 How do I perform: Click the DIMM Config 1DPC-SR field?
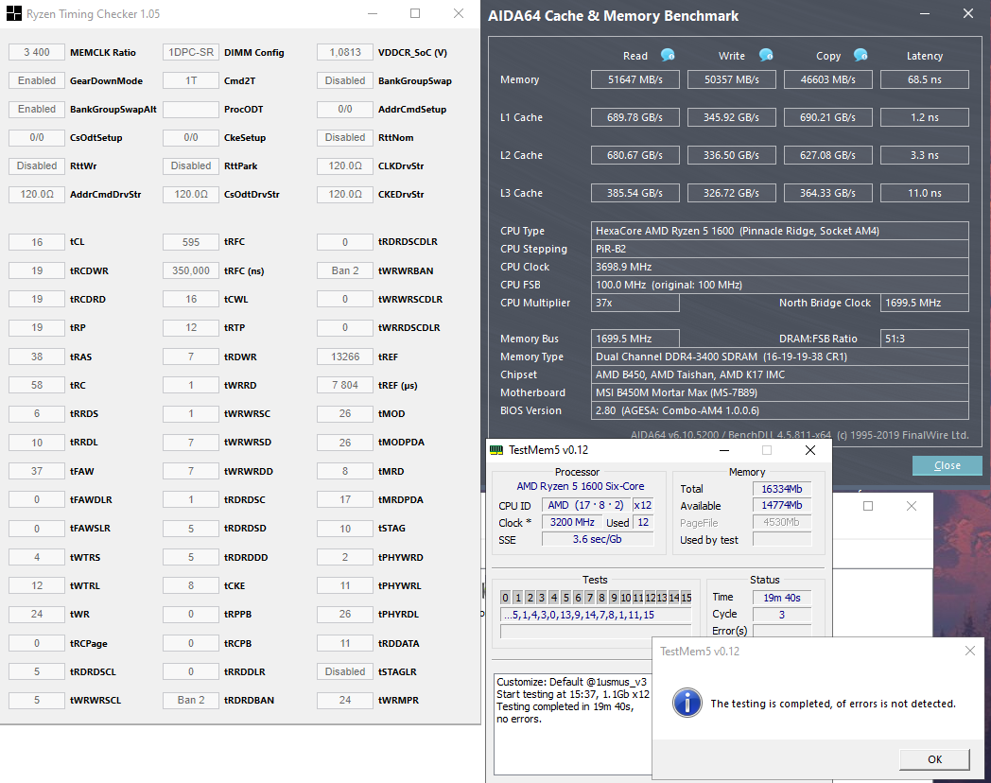click(191, 52)
